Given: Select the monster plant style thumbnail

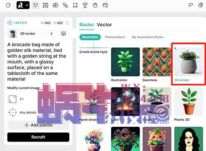Looking at the screenshot, I should 125,139.
